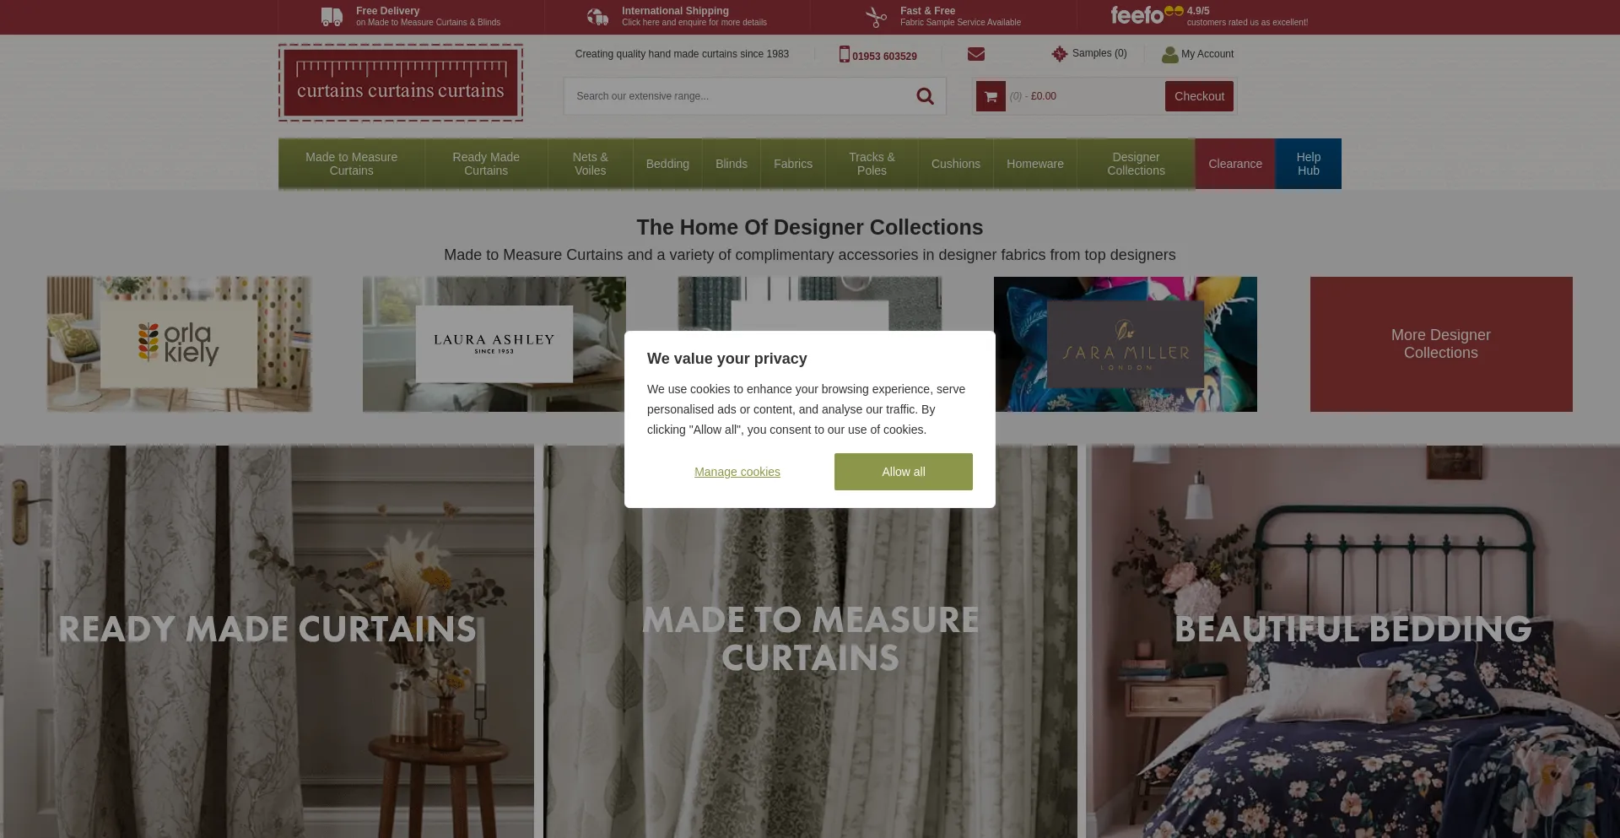
Task: Click the free delivery truck icon
Action: tap(332, 17)
